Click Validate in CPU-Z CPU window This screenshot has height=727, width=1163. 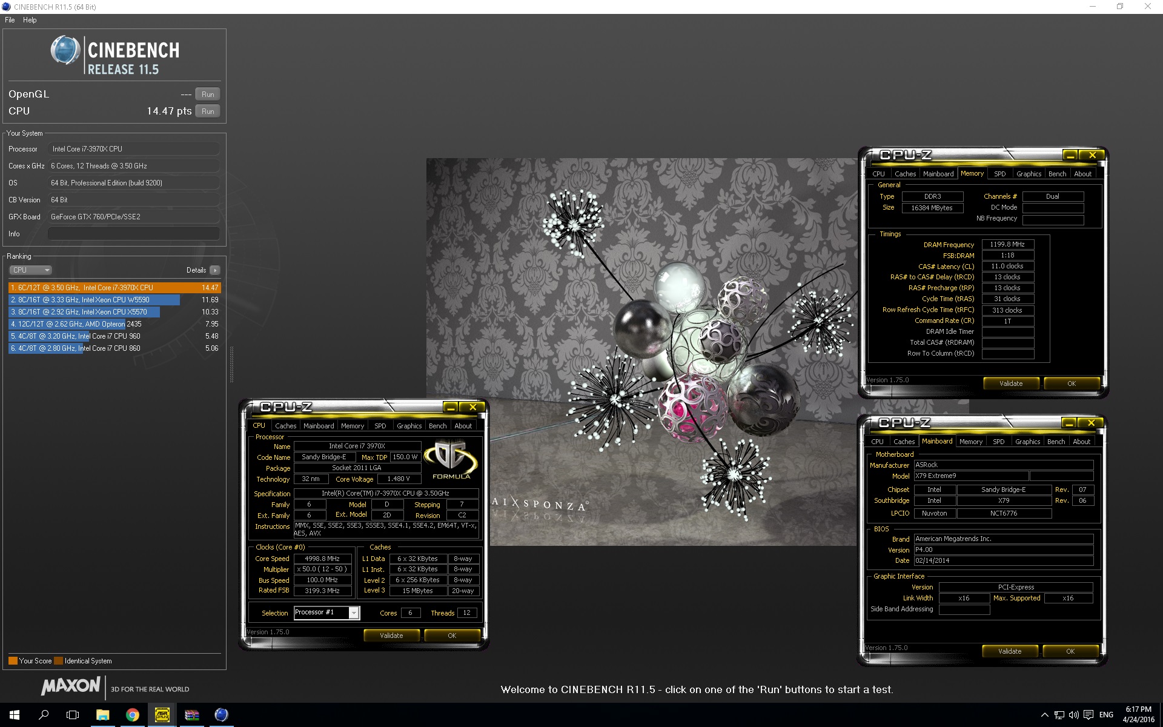(391, 636)
